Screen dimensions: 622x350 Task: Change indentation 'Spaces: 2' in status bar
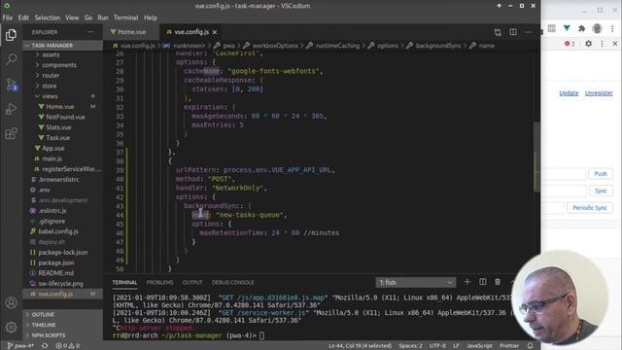tap(410, 346)
